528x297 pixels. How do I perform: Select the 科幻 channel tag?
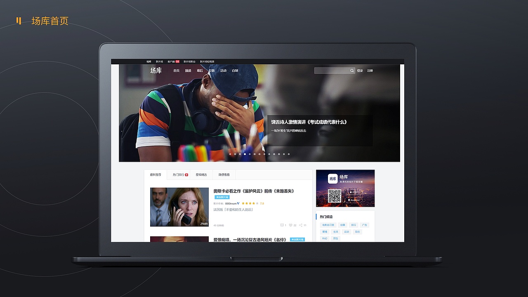[325, 238]
